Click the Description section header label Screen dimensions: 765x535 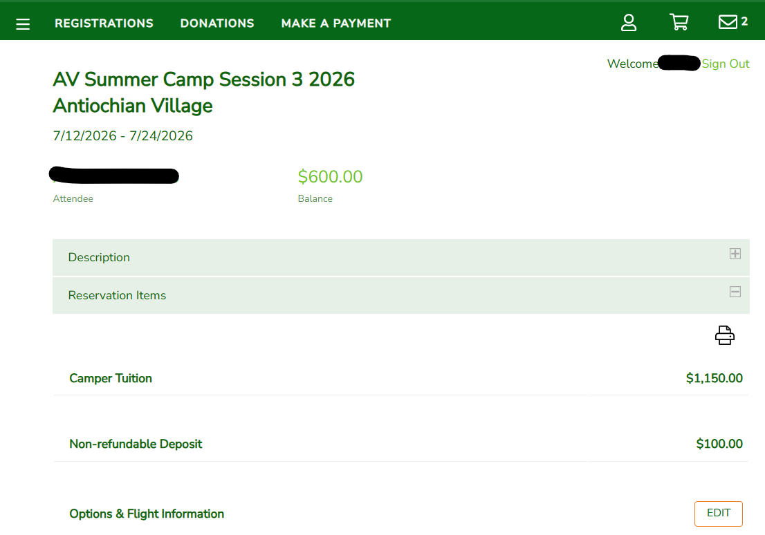click(99, 257)
